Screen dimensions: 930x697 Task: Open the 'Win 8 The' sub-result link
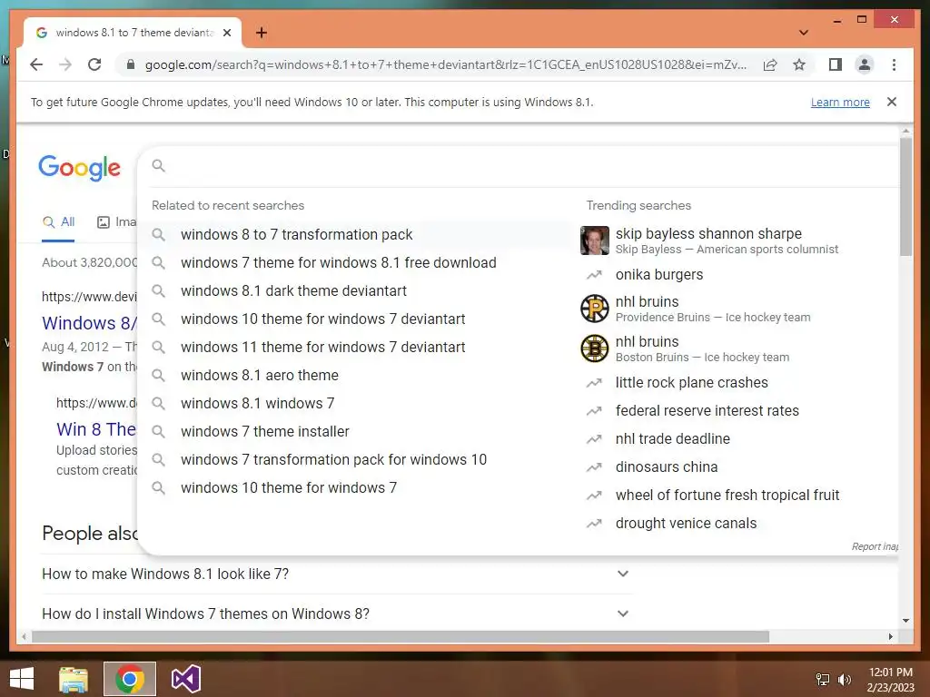[96, 429]
